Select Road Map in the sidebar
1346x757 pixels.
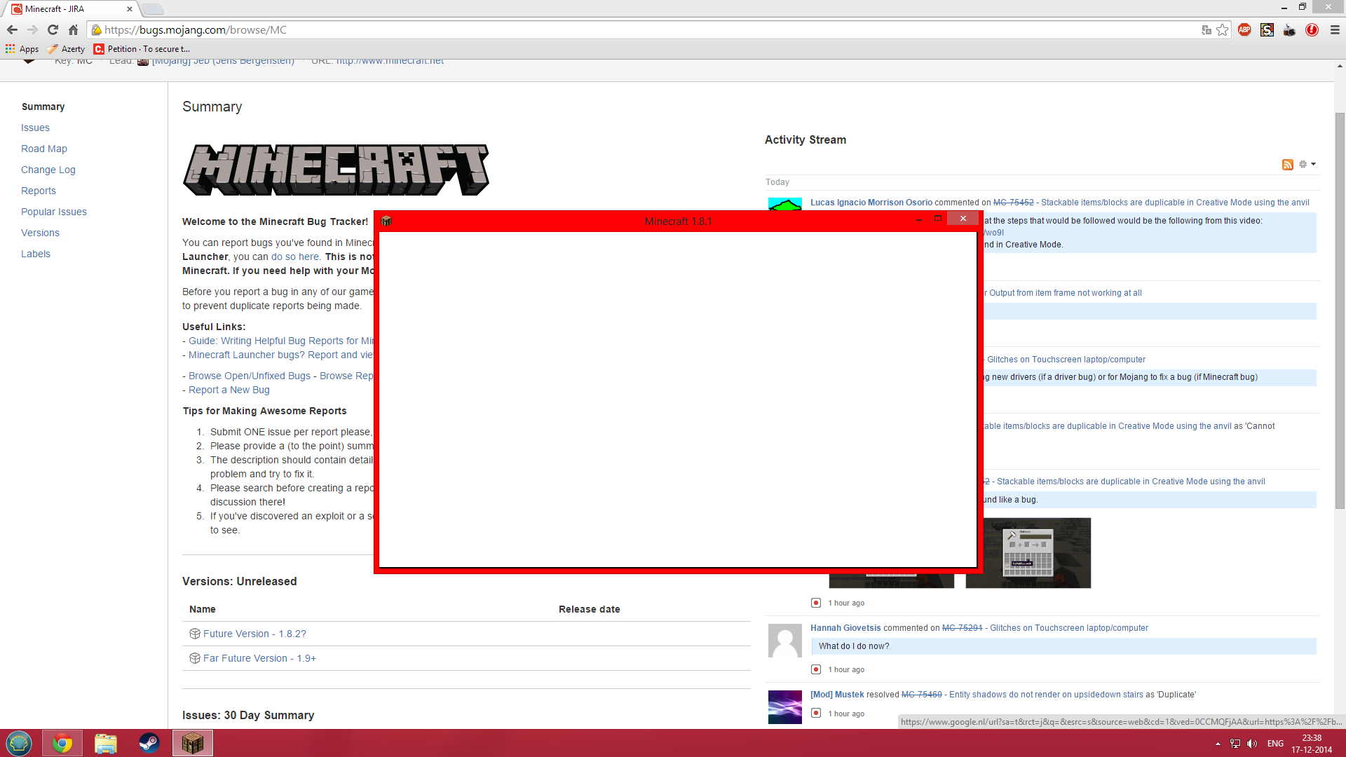tap(43, 149)
